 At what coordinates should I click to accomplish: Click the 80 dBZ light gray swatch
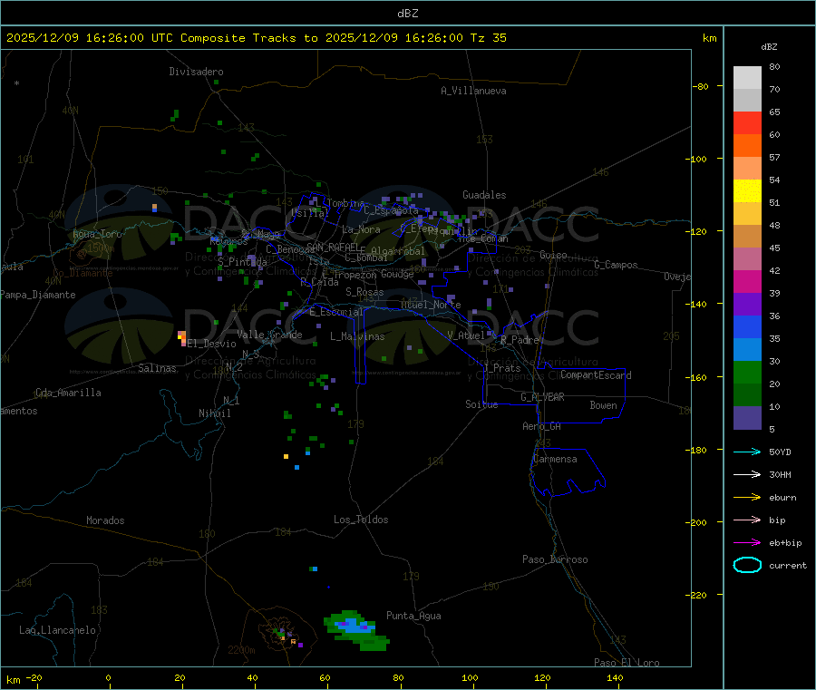pos(747,78)
